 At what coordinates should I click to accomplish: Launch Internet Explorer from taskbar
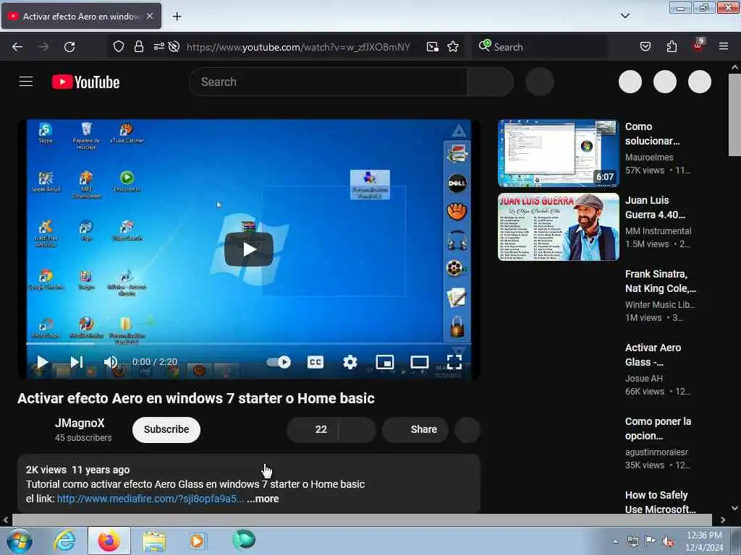pyautogui.click(x=64, y=541)
